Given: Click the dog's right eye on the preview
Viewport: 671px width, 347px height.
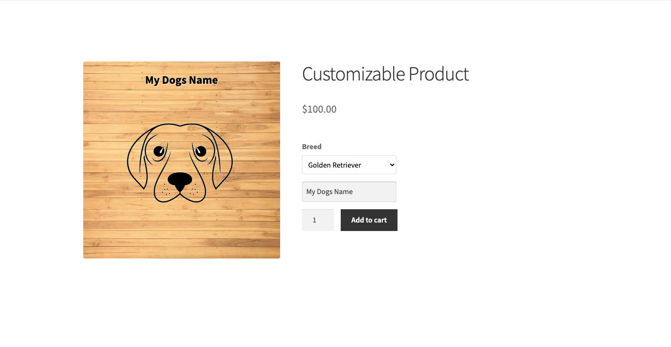Looking at the screenshot, I should click(x=201, y=151).
